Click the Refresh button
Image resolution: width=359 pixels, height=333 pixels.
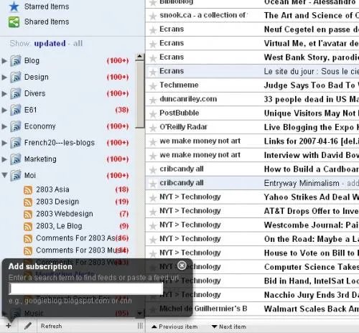pos(51,326)
